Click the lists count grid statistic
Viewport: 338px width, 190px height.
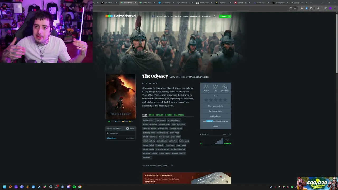(x=118, y=122)
